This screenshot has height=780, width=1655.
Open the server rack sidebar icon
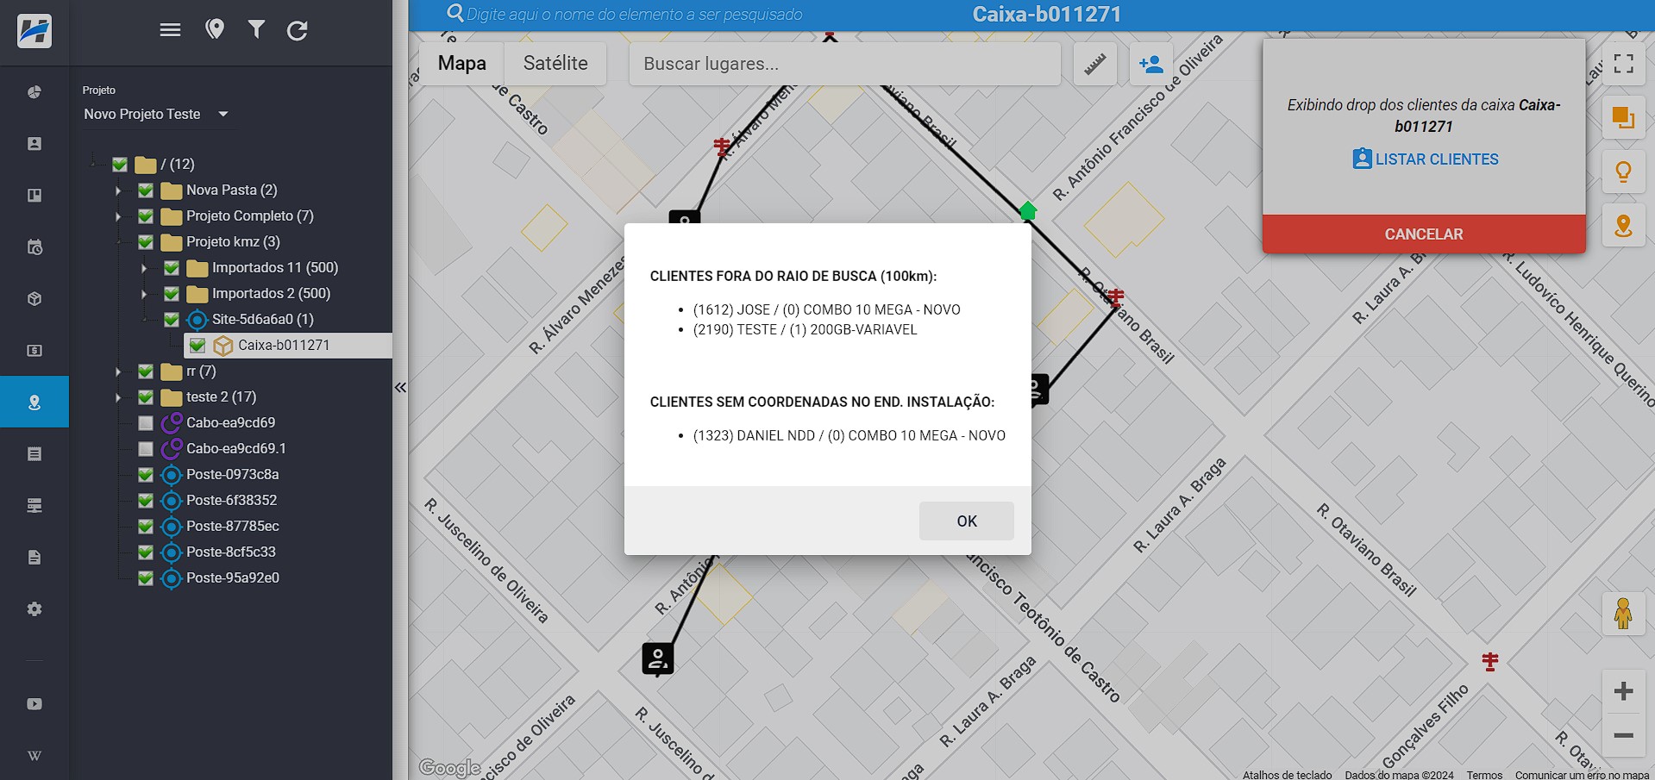pos(34,506)
